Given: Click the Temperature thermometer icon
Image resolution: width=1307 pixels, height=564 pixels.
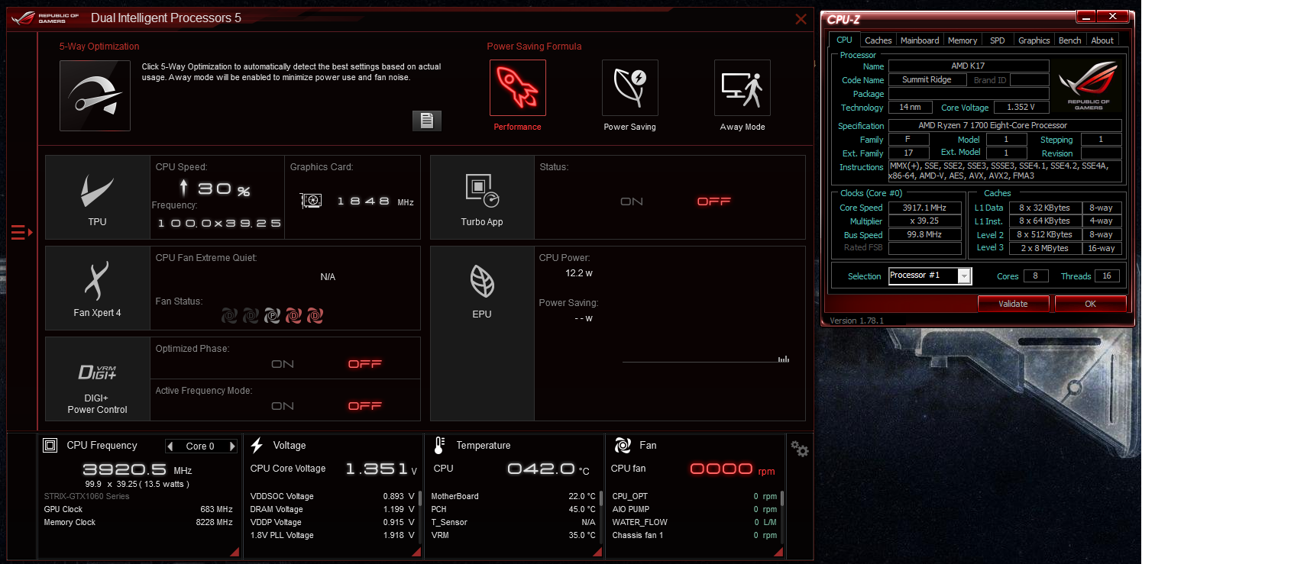Looking at the screenshot, I should click(x=439, y=445).
